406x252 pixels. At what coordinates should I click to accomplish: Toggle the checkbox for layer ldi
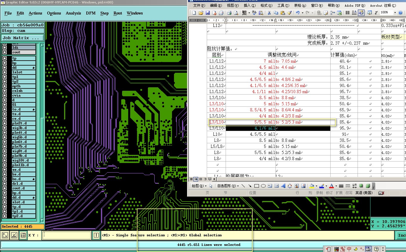coord(5,48)
